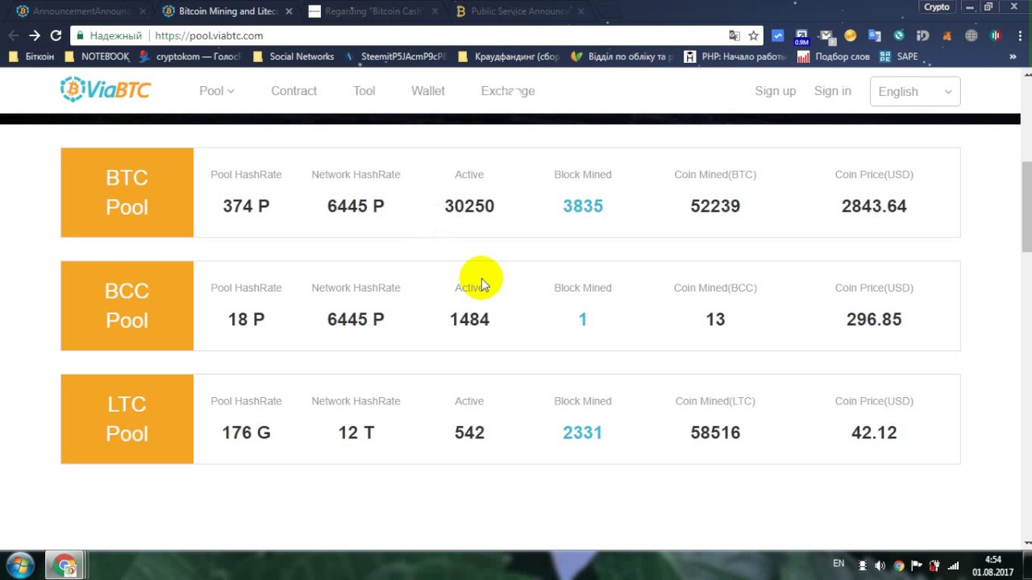Open the English language selector
Screen dimensions: 1032x580
click(915, 91)
